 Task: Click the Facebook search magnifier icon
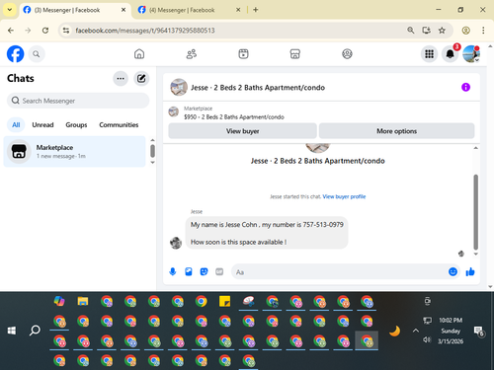pos(37,54)
